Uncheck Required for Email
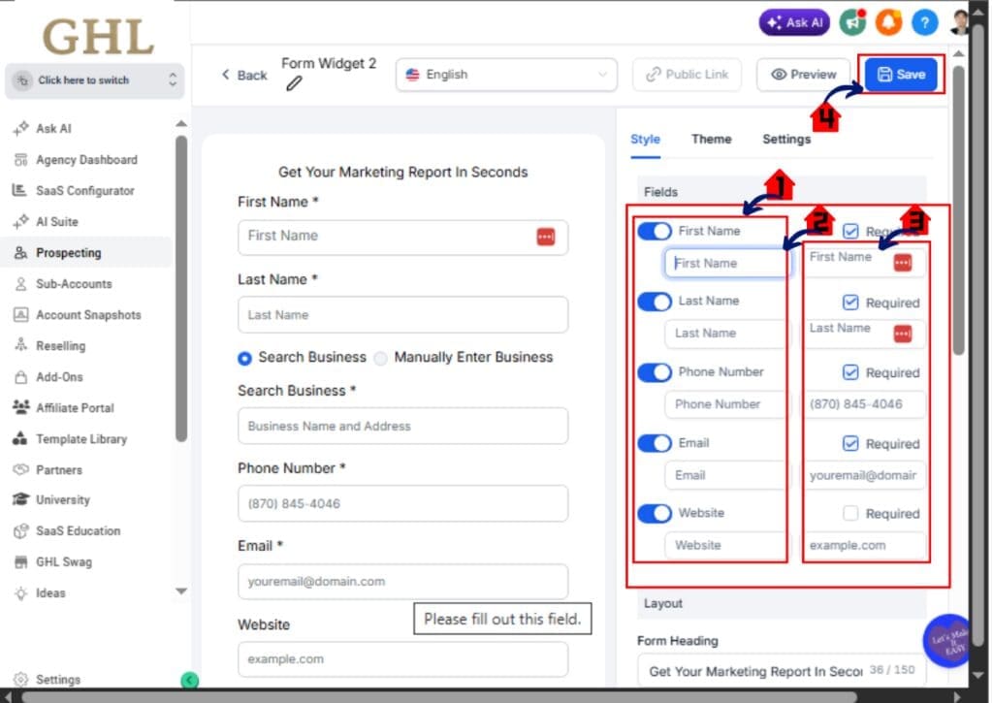This screenshot has height=703, width=993. [x=850, y=443]
